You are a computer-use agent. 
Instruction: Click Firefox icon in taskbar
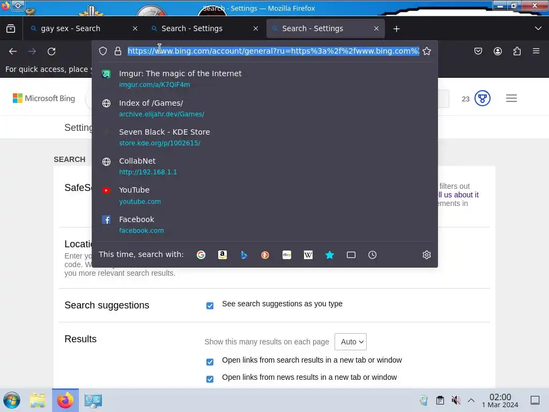coord(65,400)
